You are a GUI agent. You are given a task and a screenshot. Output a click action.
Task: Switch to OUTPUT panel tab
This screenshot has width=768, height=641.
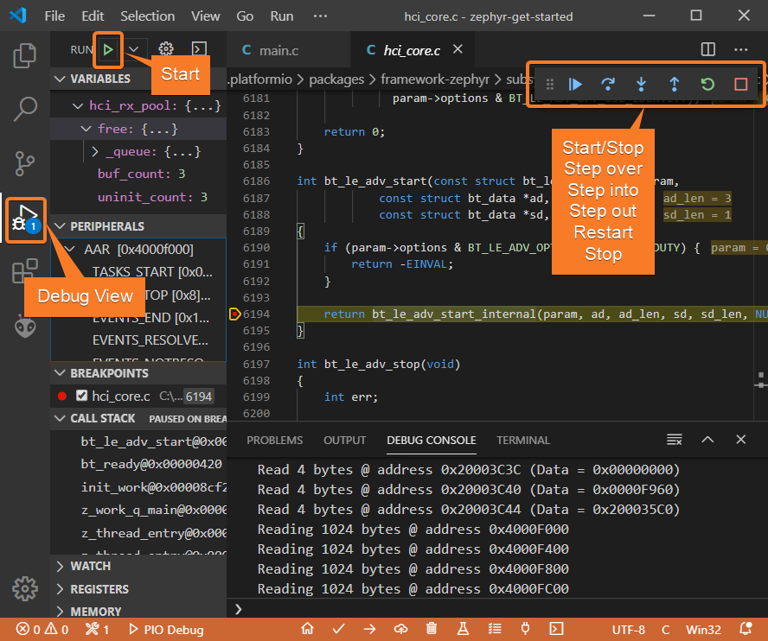[344, 440]
